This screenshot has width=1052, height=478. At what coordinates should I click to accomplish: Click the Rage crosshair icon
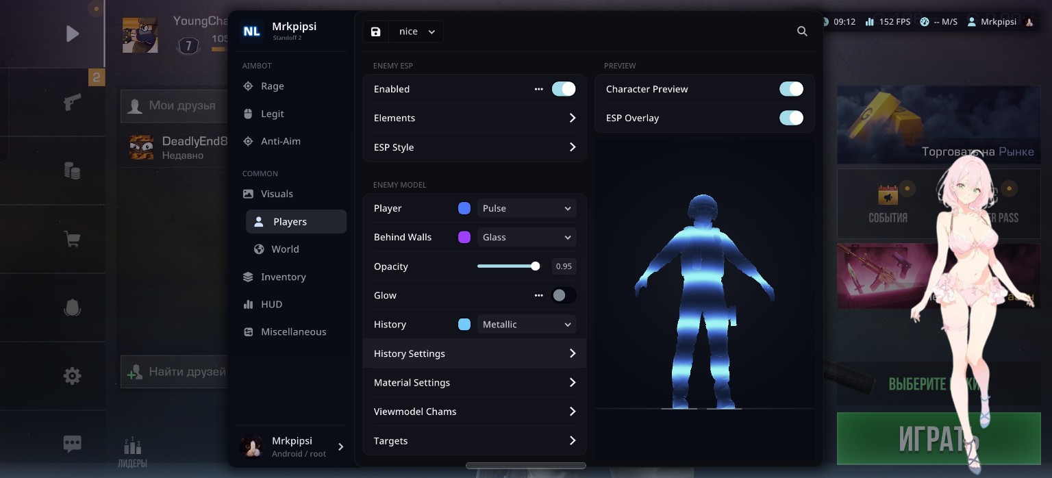coord(248,86)
